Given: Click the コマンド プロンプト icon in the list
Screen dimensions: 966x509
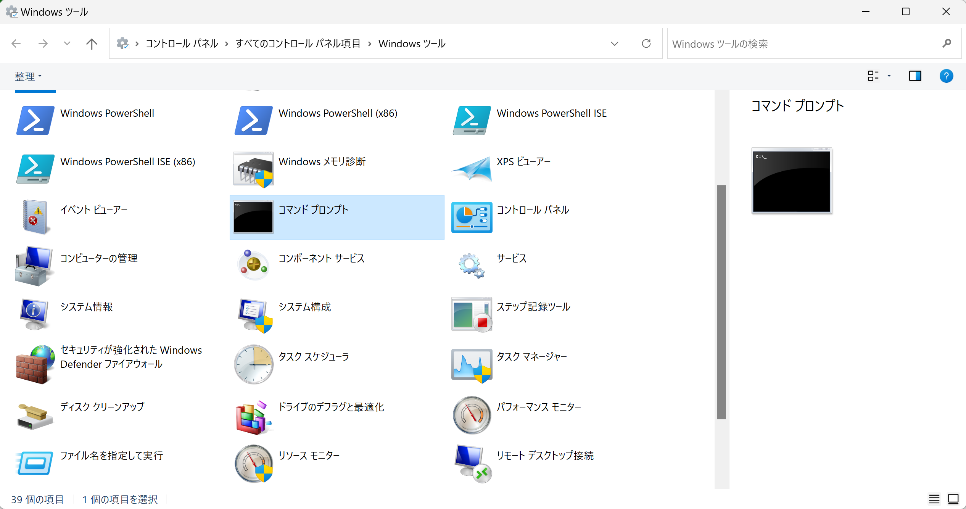Looking at the screenshot, I should coord(253,217).
